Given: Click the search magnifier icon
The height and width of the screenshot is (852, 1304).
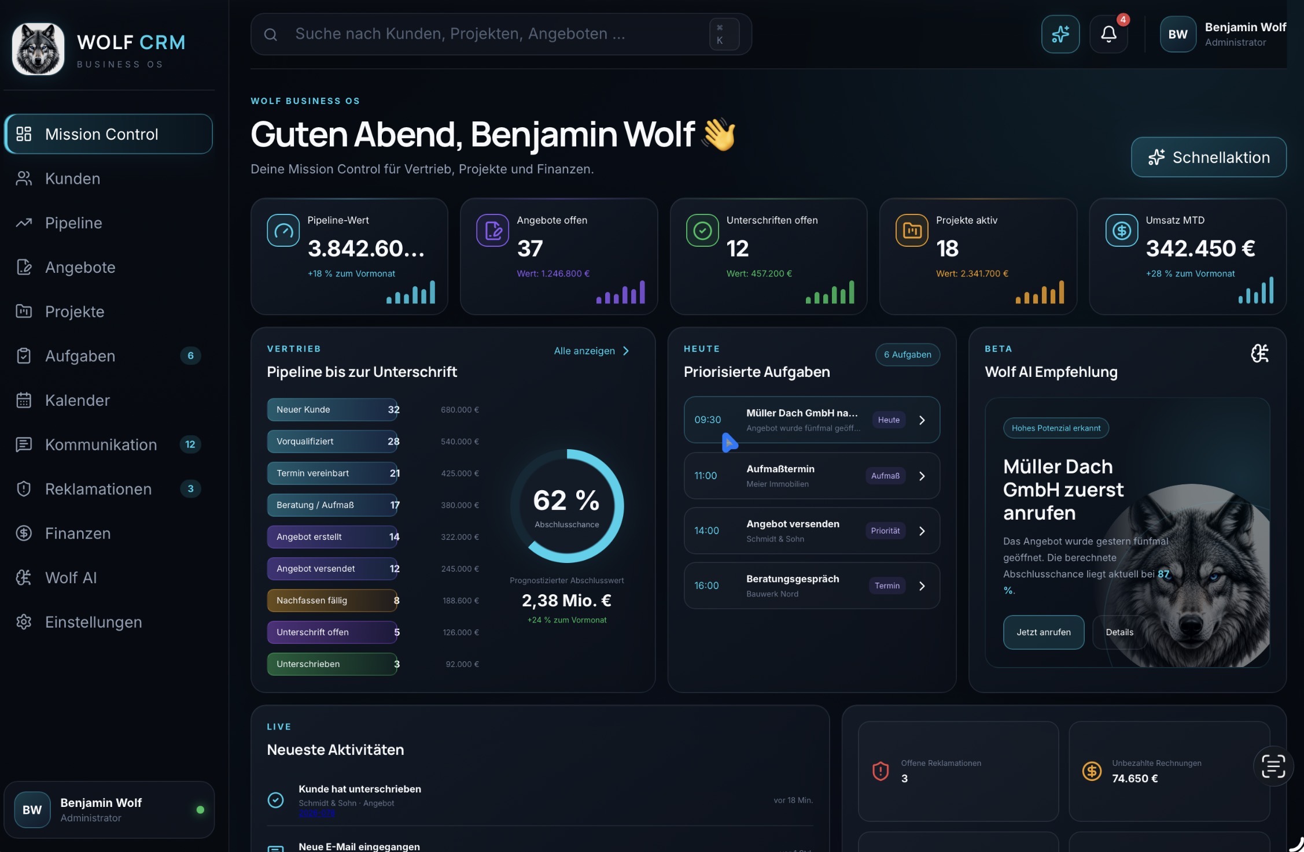Looking at the screenshot, I should [270, 35].
